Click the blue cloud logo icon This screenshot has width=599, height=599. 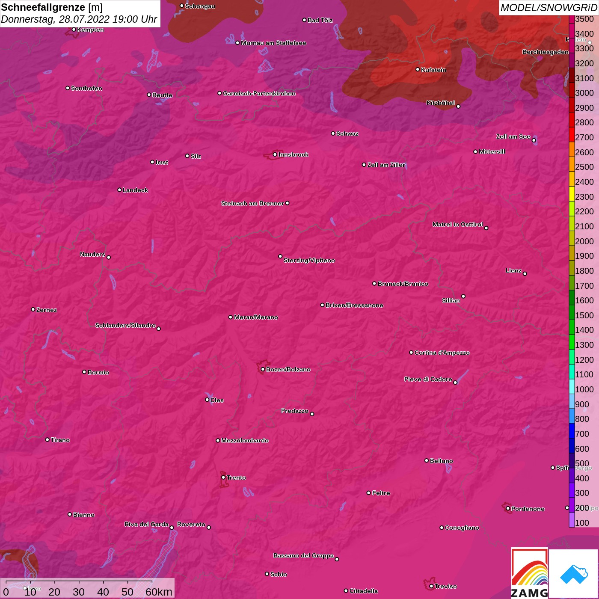(573, 573)
